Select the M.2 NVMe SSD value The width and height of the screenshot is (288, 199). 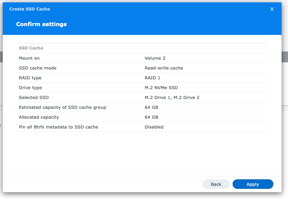[161, 88]
